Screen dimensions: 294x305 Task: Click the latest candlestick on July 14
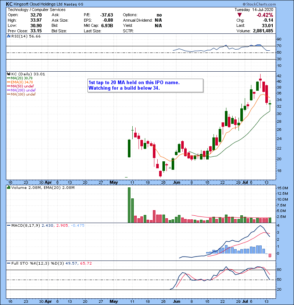[270, 105]
